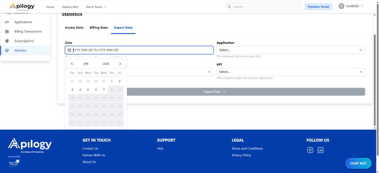The image size is (379, 173).
Task: Click the search magnifier icon
Action: click(x=230, y=7)
